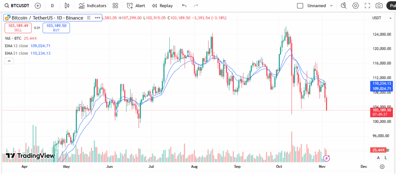Collapse the indicator legend with the chevron

pyautogui.click(x=9, y=61)
